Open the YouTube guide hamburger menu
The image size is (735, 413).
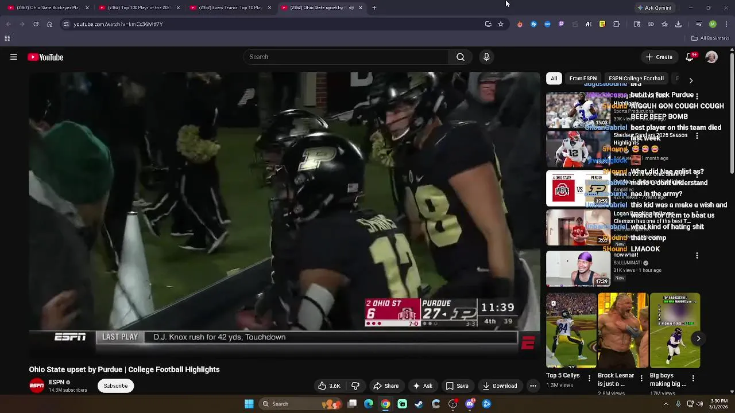pyautogui.click(x=14, y=57)
